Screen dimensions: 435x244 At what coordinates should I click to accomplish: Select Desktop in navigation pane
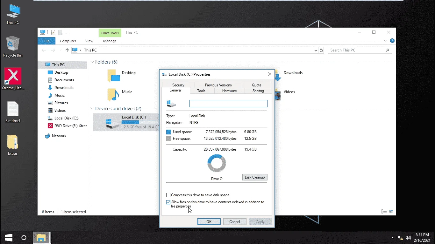[x=61, y=72]
